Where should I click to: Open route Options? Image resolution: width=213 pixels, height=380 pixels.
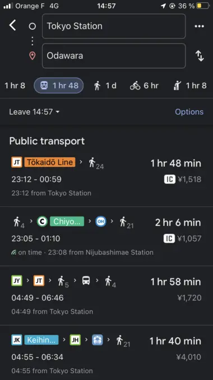pos(189,112)
